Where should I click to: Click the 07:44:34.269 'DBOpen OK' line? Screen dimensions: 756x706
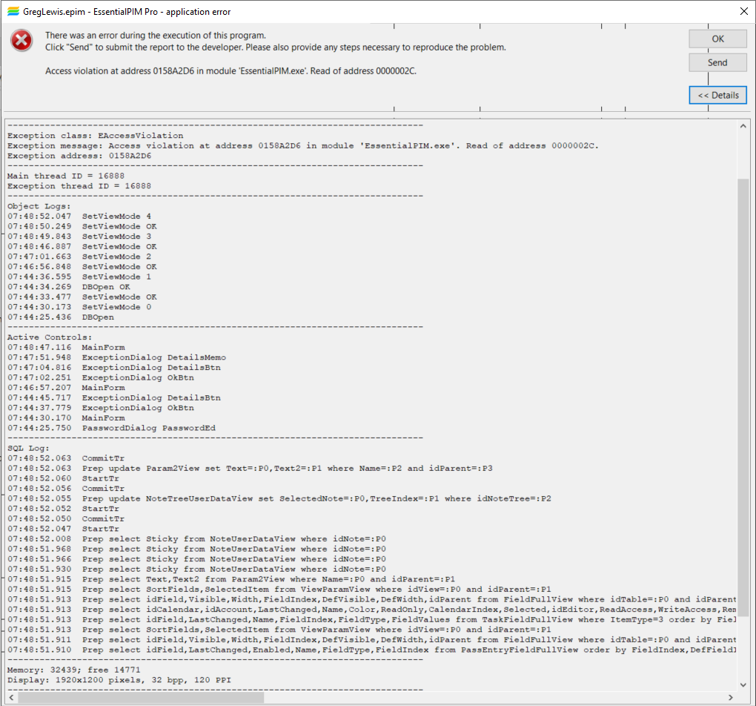[68, 288]
